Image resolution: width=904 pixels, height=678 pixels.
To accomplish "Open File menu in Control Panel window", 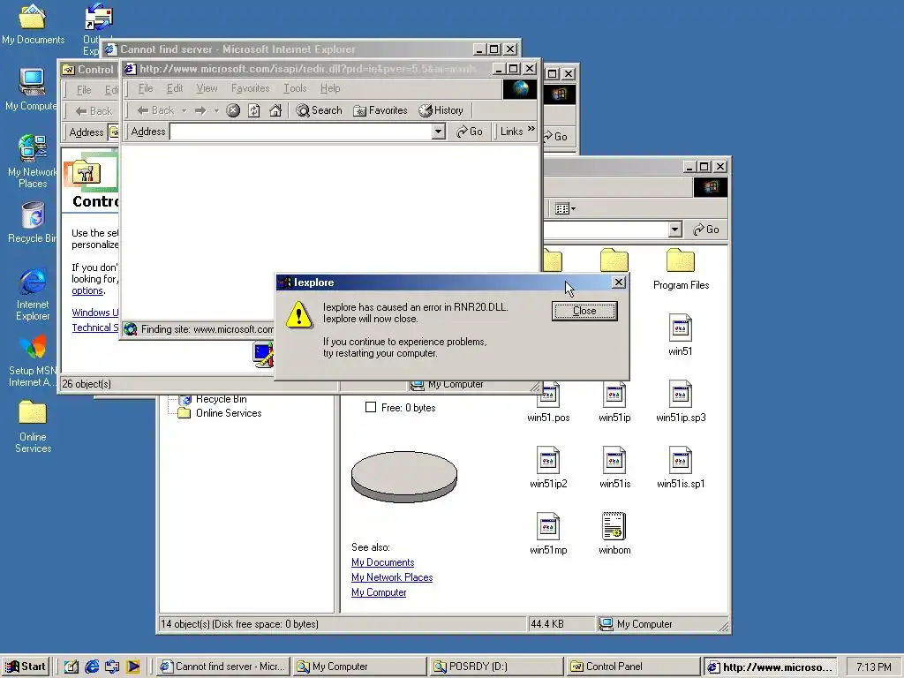I will tap(84, 90).
